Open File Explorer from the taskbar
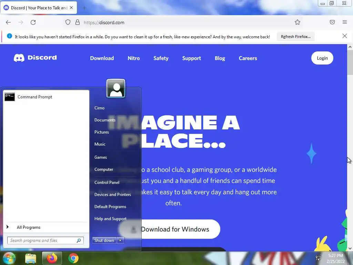The height and width of the screenshot is (265, 353). click(31, 258)
